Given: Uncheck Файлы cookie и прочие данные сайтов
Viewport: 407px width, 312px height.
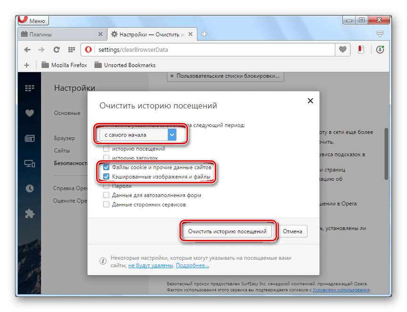Looking at the screenshot, I should coord(106,167).
